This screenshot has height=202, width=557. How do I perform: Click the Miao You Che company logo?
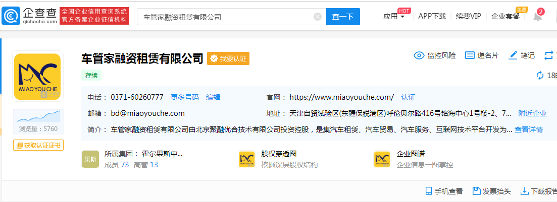click(38, 76)
